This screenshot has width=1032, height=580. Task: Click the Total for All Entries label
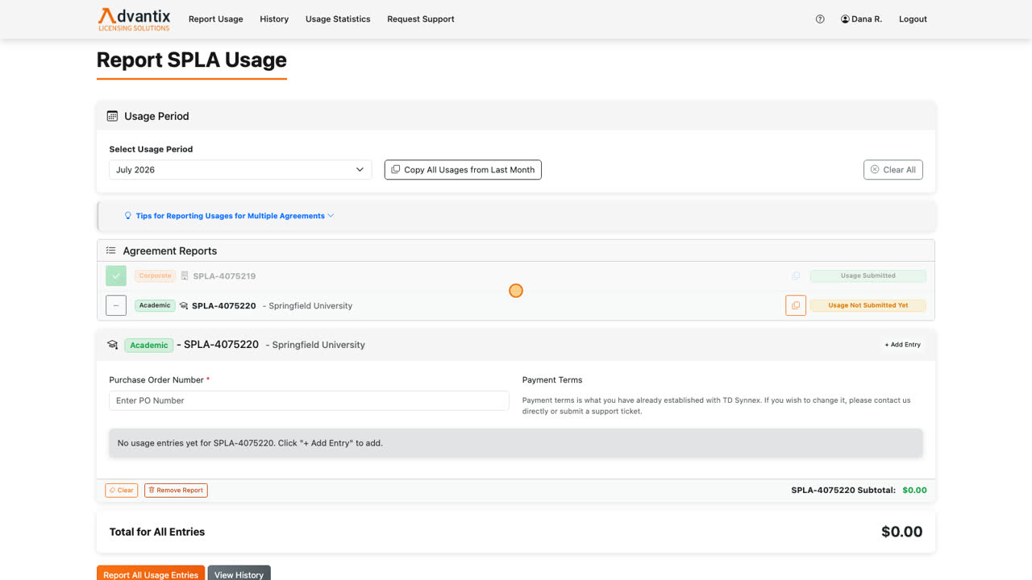coord(157,532)
